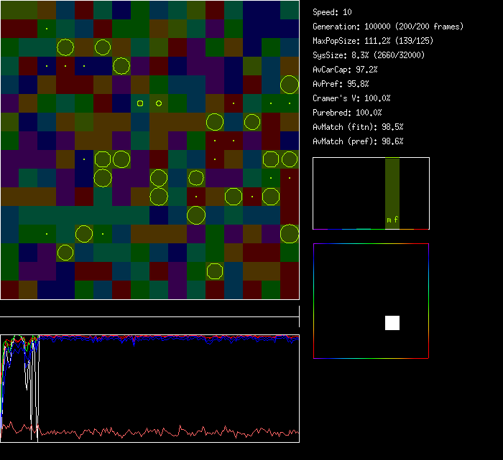This screenshot has width=503, height=460.
Task: Click the white square in the rainbow-bordered panel
Action: click(392, 323)
